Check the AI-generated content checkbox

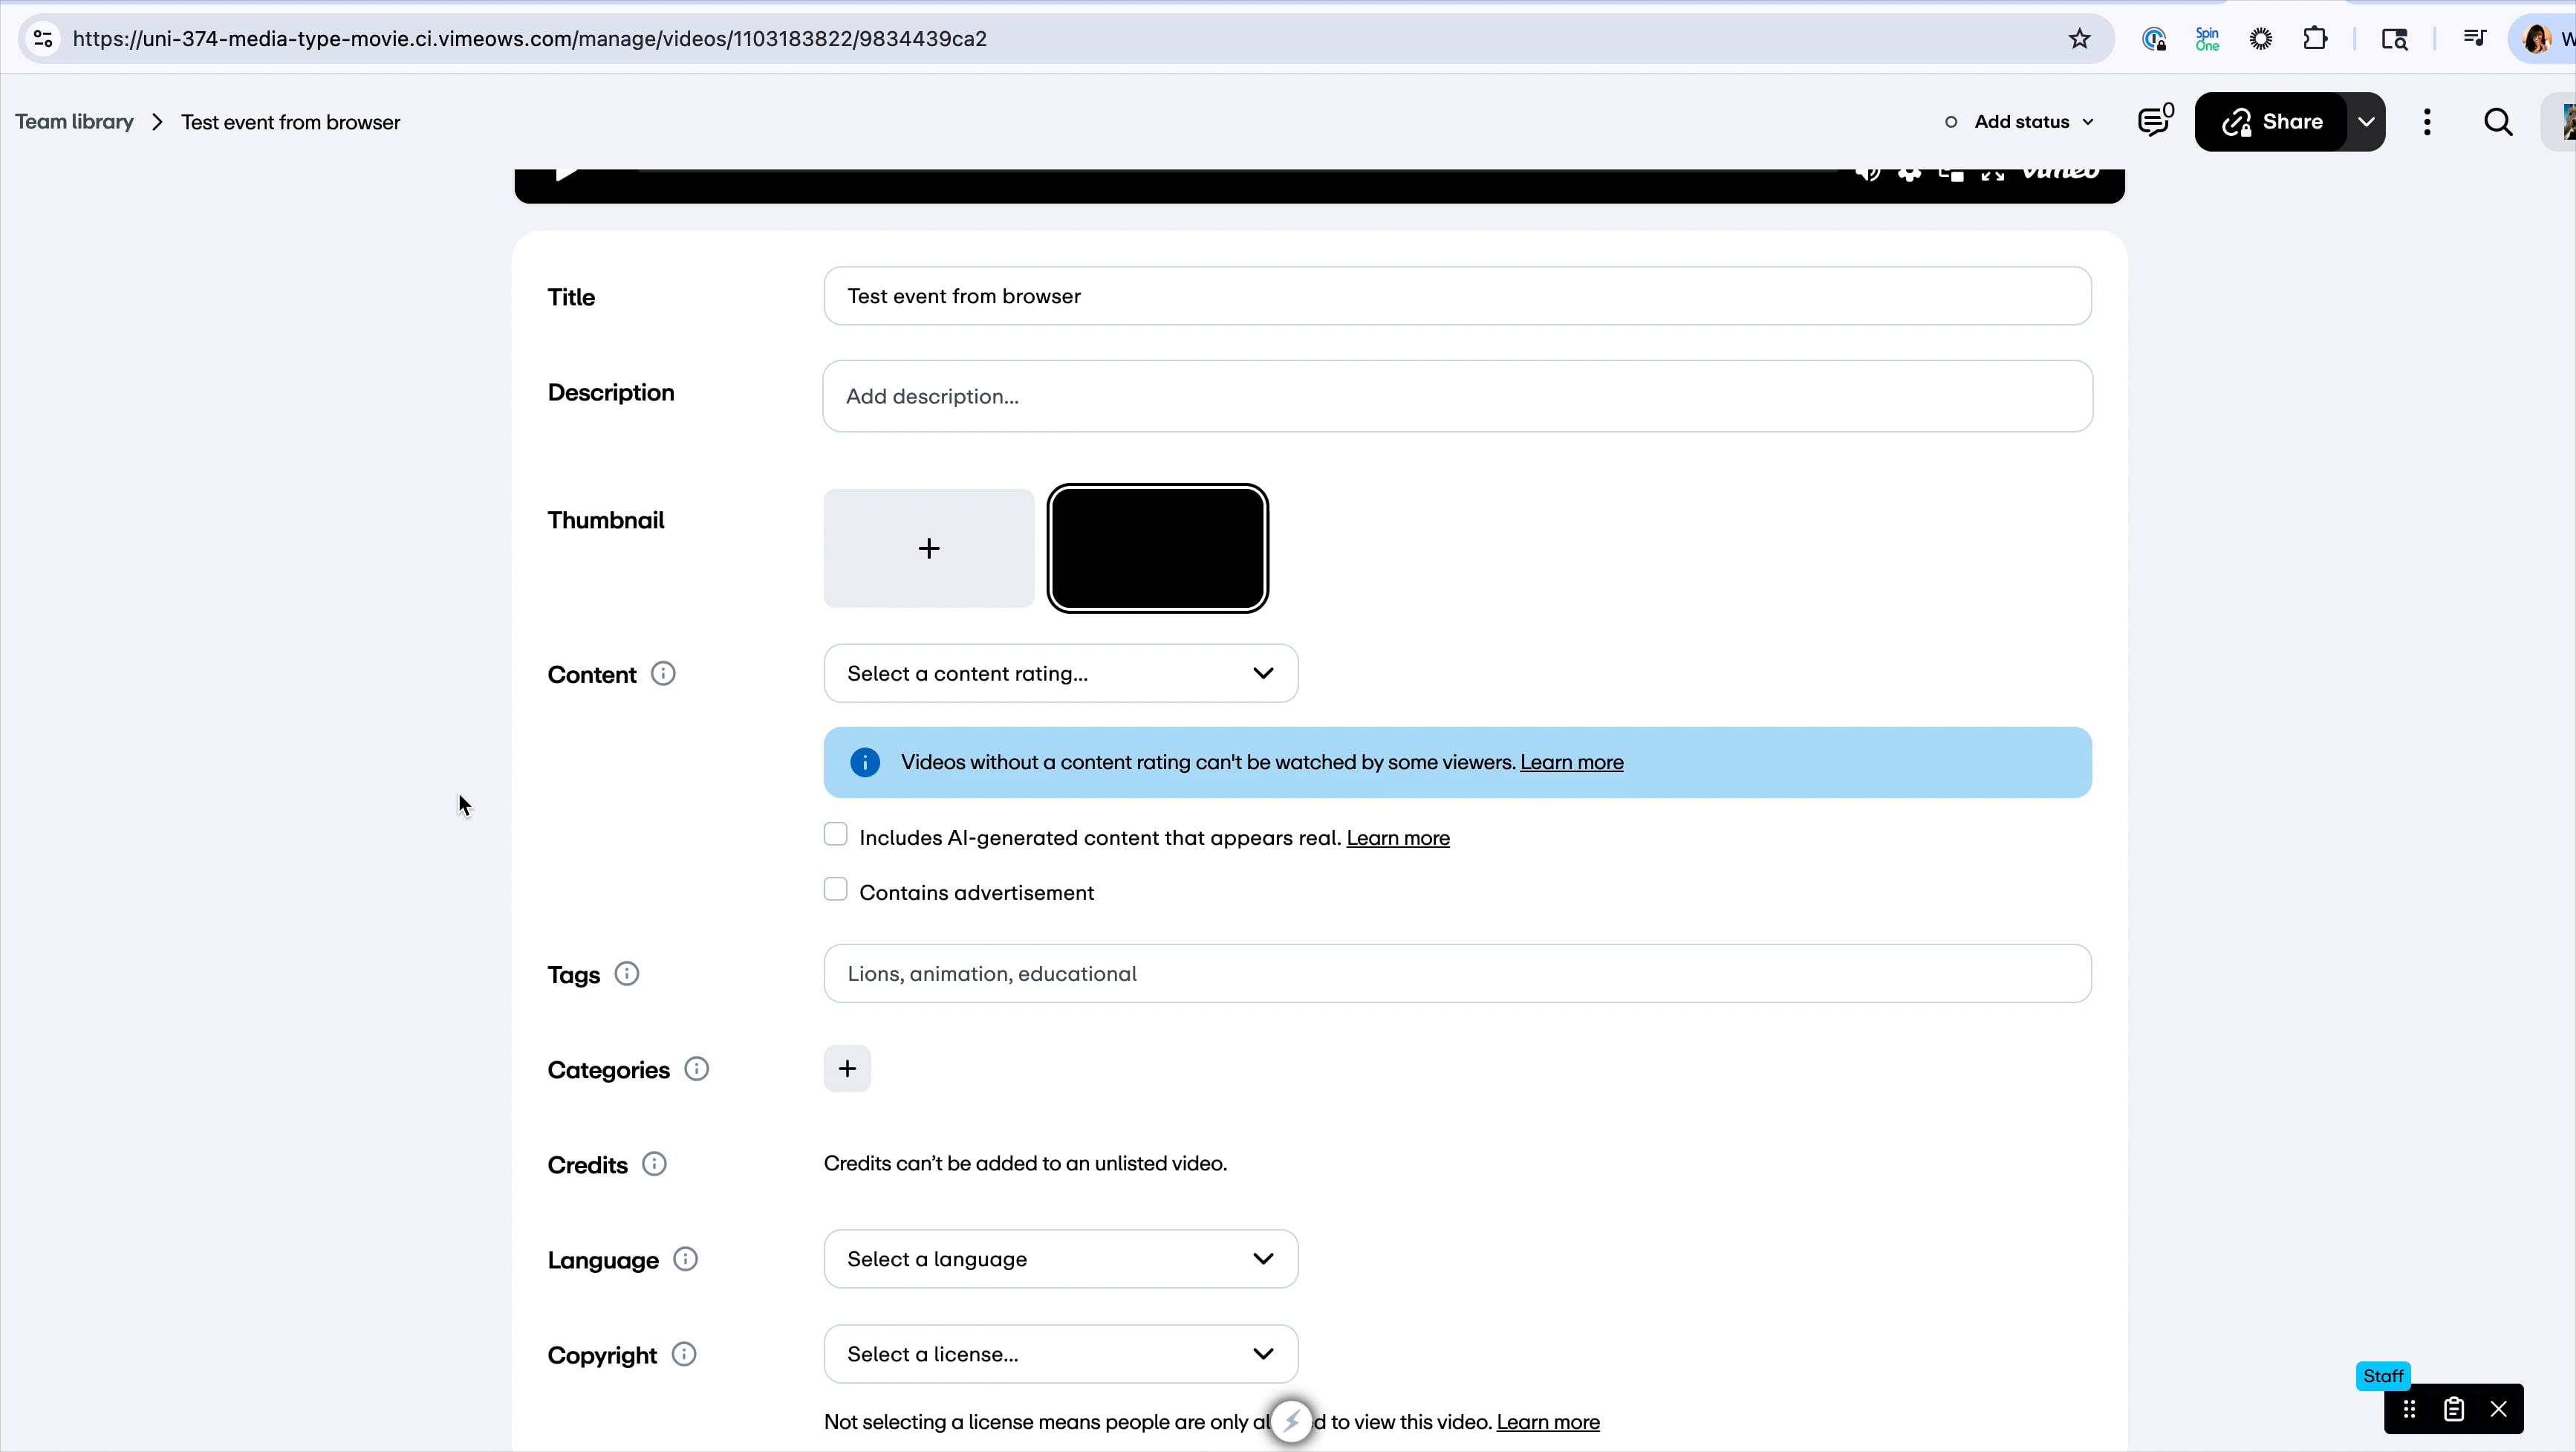click(x=835, y=834)
